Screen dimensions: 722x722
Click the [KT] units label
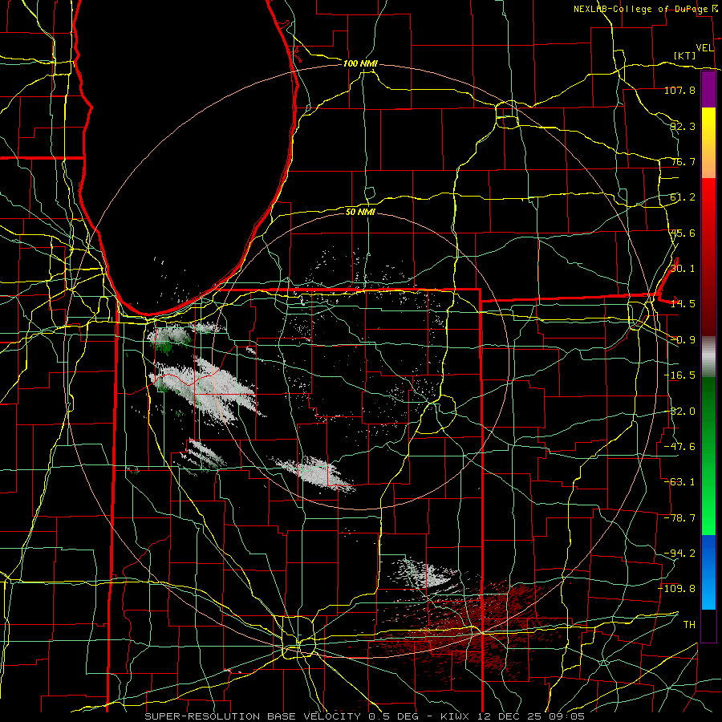(x=685, y=55)
